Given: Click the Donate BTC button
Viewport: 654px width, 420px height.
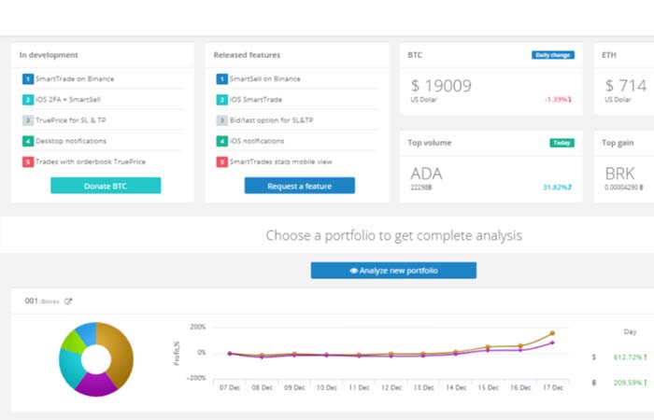Looking at the screenshot, I should click(x=106, y=186).
